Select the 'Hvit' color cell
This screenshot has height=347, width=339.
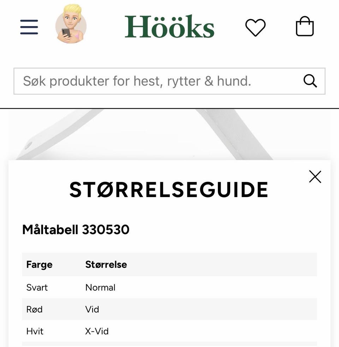pyautogui.click(x=35, y=331)
